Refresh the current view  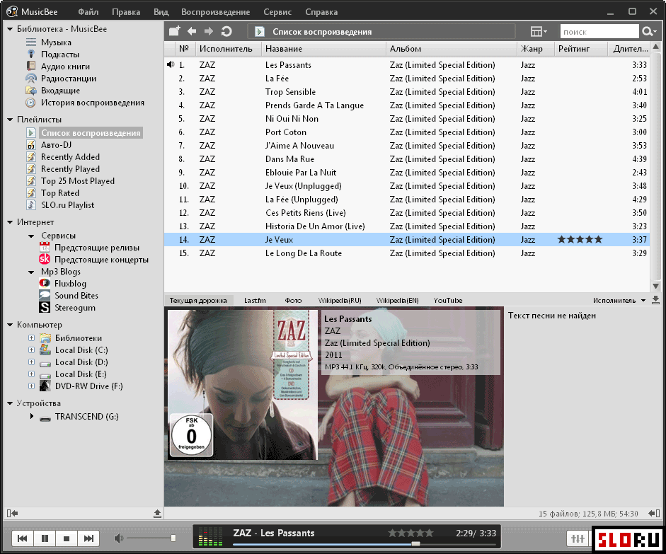pos(226,31)
